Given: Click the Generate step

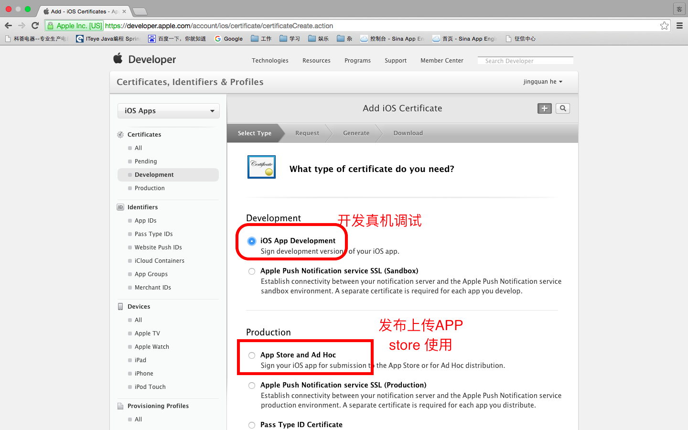Looking at the screenshot, I should (x=356, y=133).
